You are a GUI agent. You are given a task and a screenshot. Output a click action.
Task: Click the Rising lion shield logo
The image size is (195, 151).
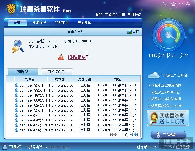coord(11,9)
